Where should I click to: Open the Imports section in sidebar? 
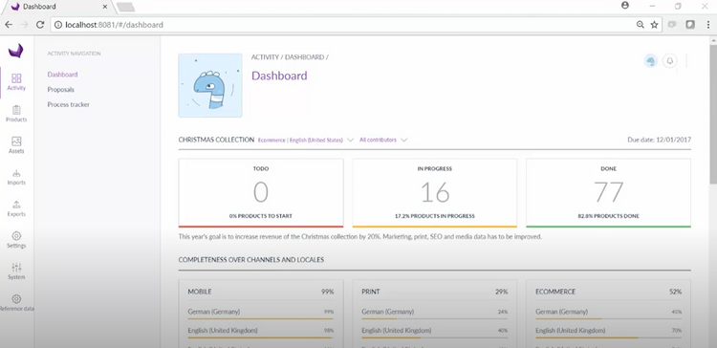tap(16, 177)
